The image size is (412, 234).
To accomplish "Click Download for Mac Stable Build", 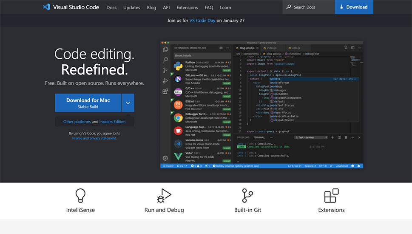I will 88,103.
